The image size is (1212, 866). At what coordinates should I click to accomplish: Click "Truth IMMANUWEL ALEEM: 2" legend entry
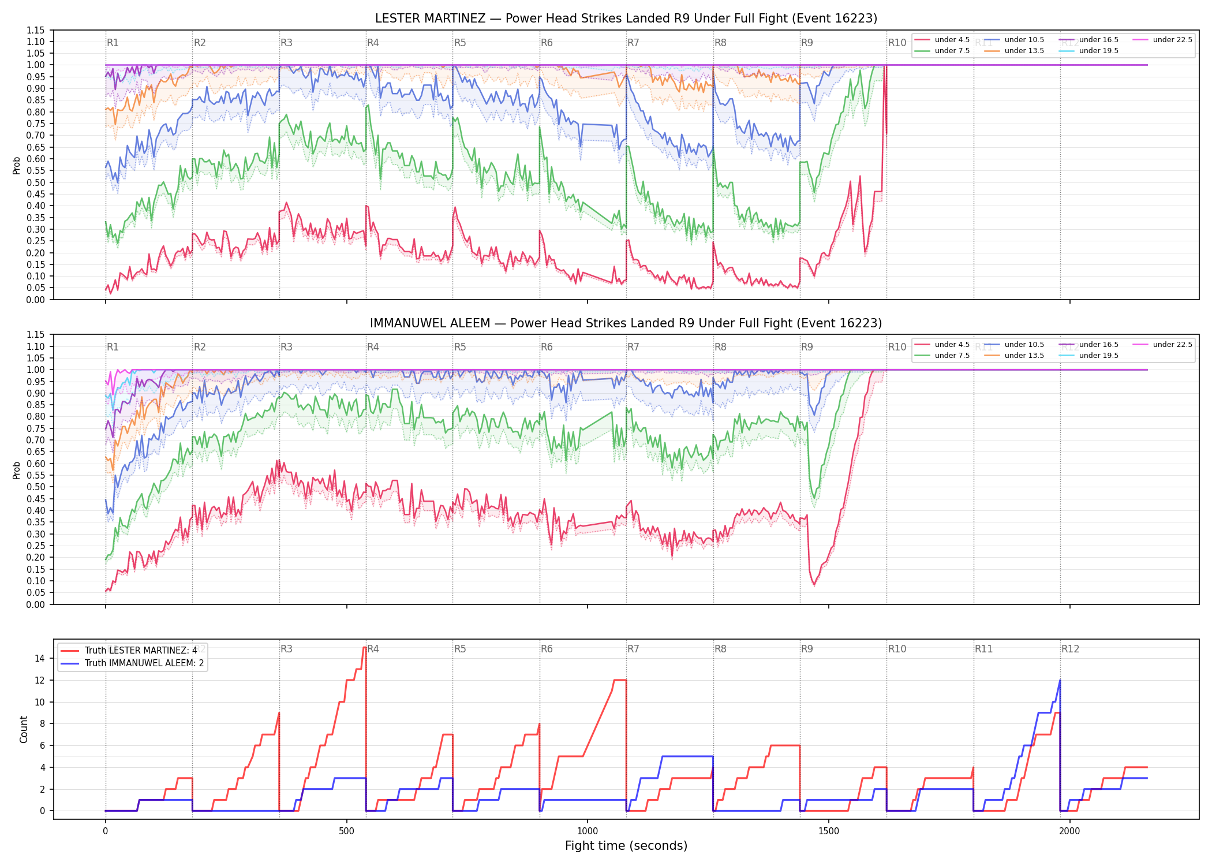[x=132, y=663]
